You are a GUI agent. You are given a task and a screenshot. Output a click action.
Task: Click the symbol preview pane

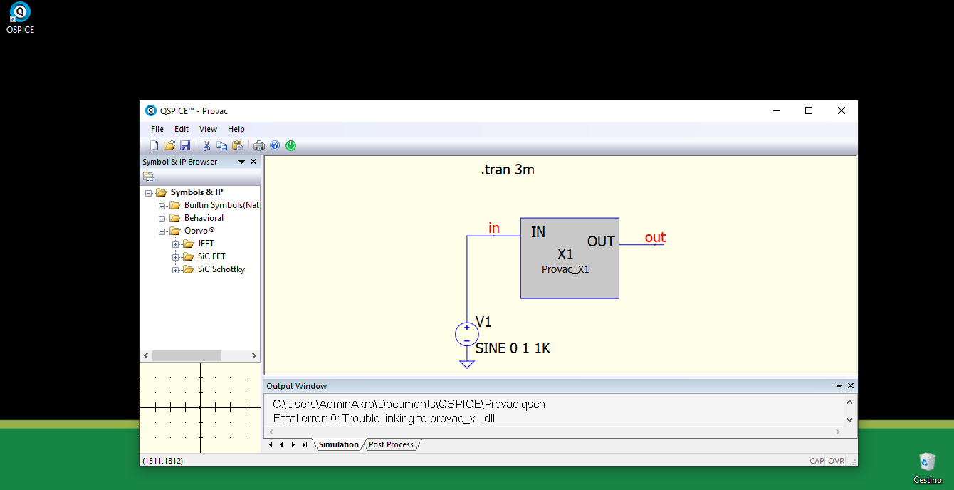pyautogui.click(x=200, y=407)
